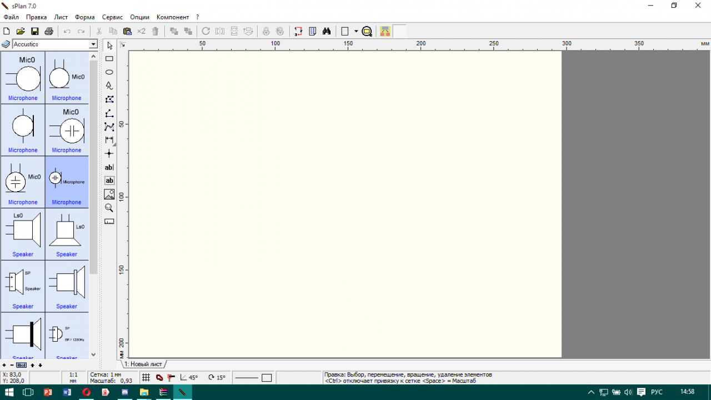711x400 pixels.
Task: Open the 1:1 мм scale selector
Action: (x=73, y=378)
